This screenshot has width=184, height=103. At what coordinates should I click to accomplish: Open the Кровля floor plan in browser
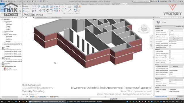[x=8, y=23]
